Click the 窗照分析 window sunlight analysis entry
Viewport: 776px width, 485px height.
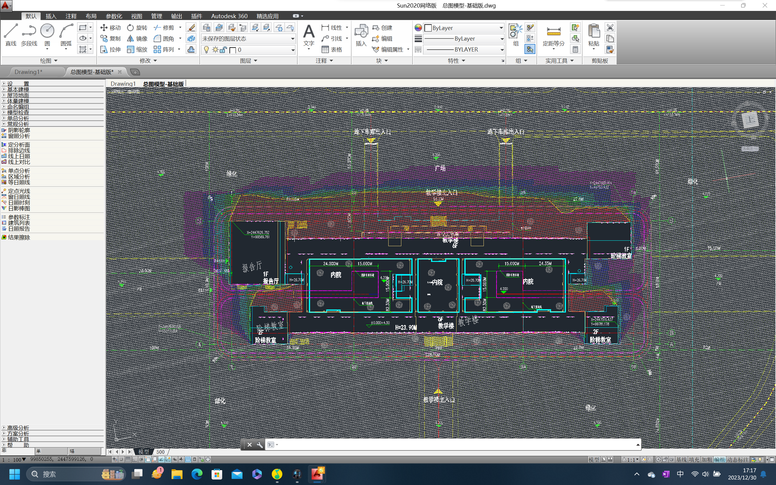pyautogui.click(x=18, y=136)
